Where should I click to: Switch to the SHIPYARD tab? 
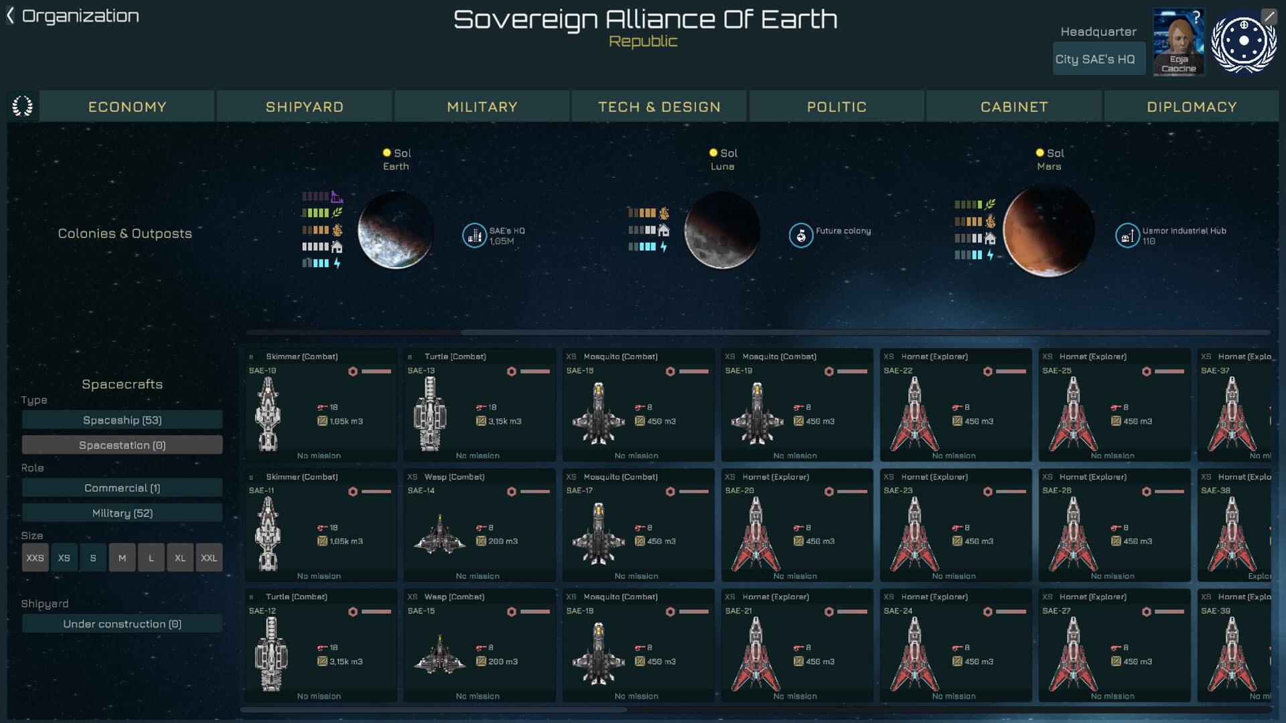pos(305,106)
